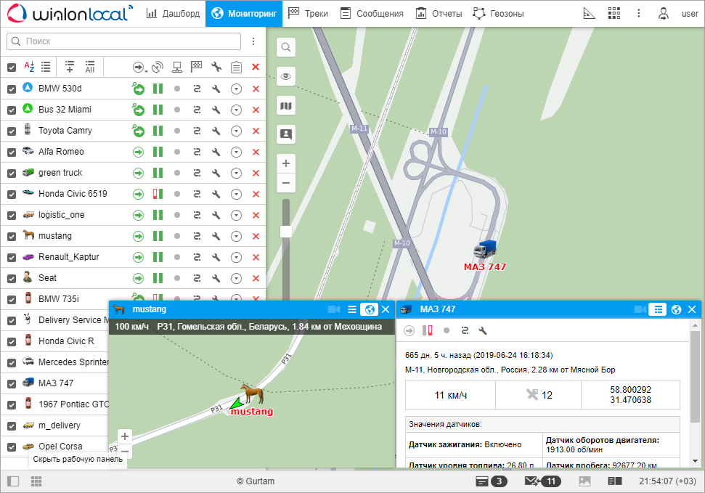Viewport: 705px width, 493px height.
Task: Click wrench properties icon for BMW 530d
Action: click(216, 89)
